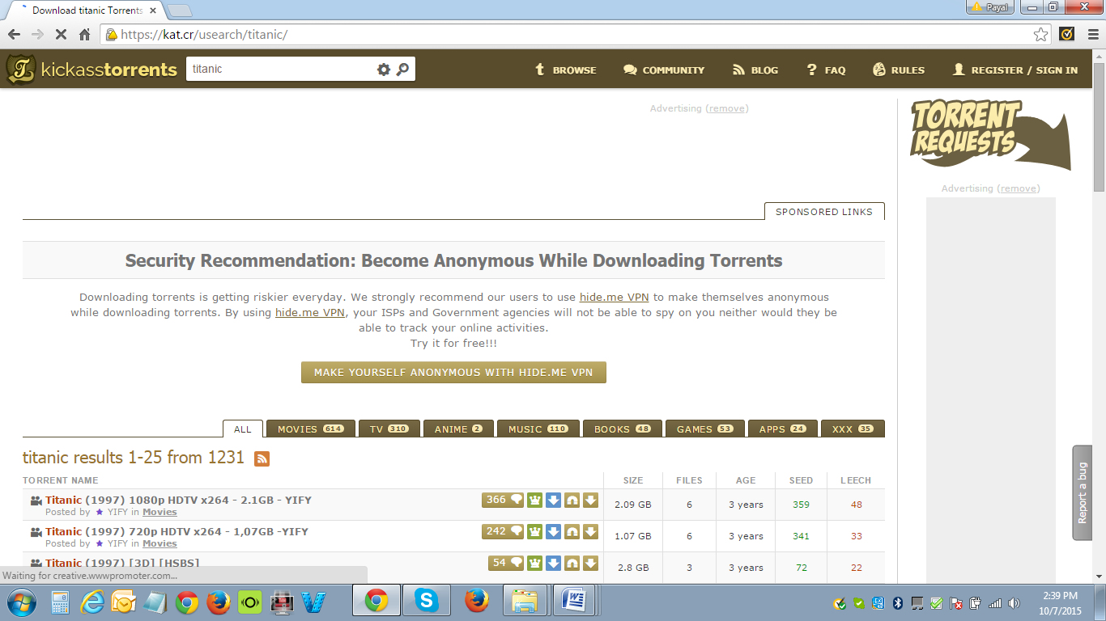1106x621 pixels.
Task: Sort results by LEECH column
Action: 856,480
